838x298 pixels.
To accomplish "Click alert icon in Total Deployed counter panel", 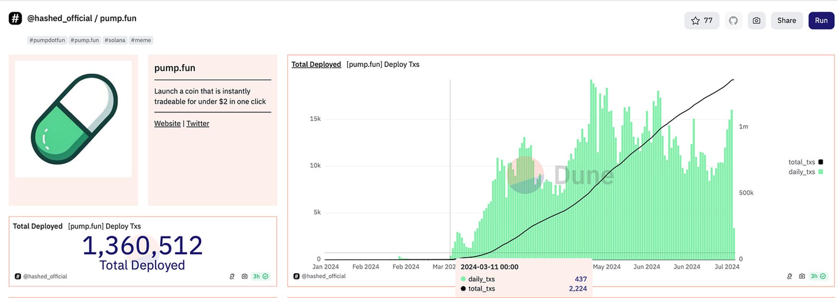I will [232, 276].
